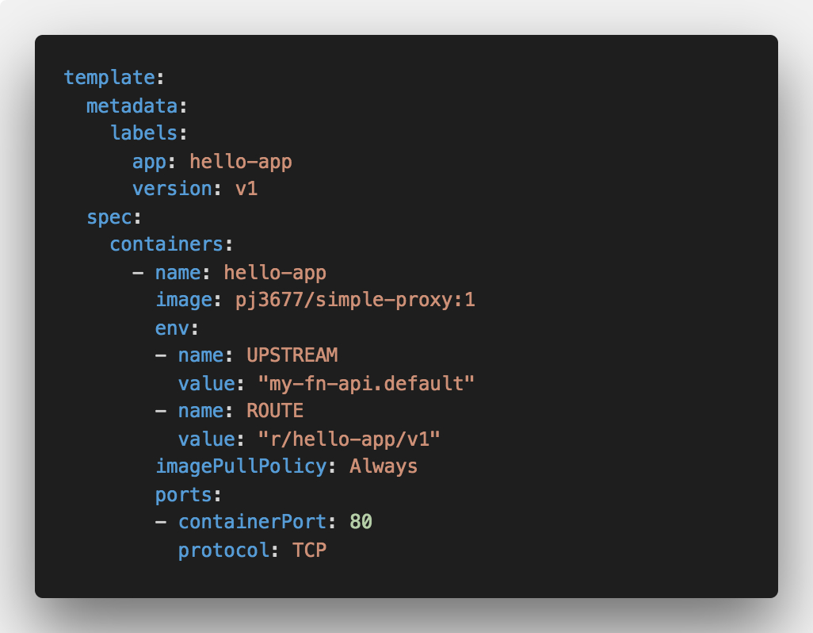Screen dimensions: 813x633
Task: Select the "TCP" protocol value
Action: click(310, 550)
